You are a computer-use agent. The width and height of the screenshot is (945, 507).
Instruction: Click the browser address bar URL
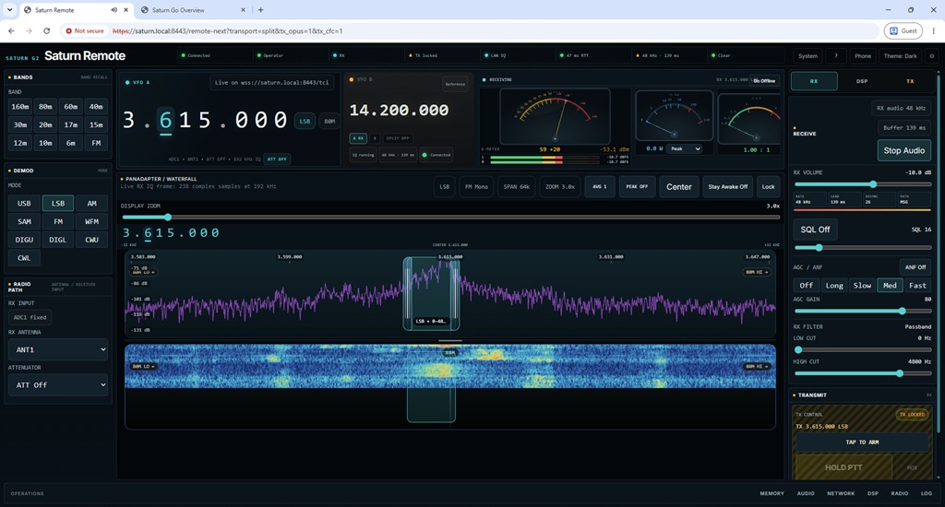228,30
